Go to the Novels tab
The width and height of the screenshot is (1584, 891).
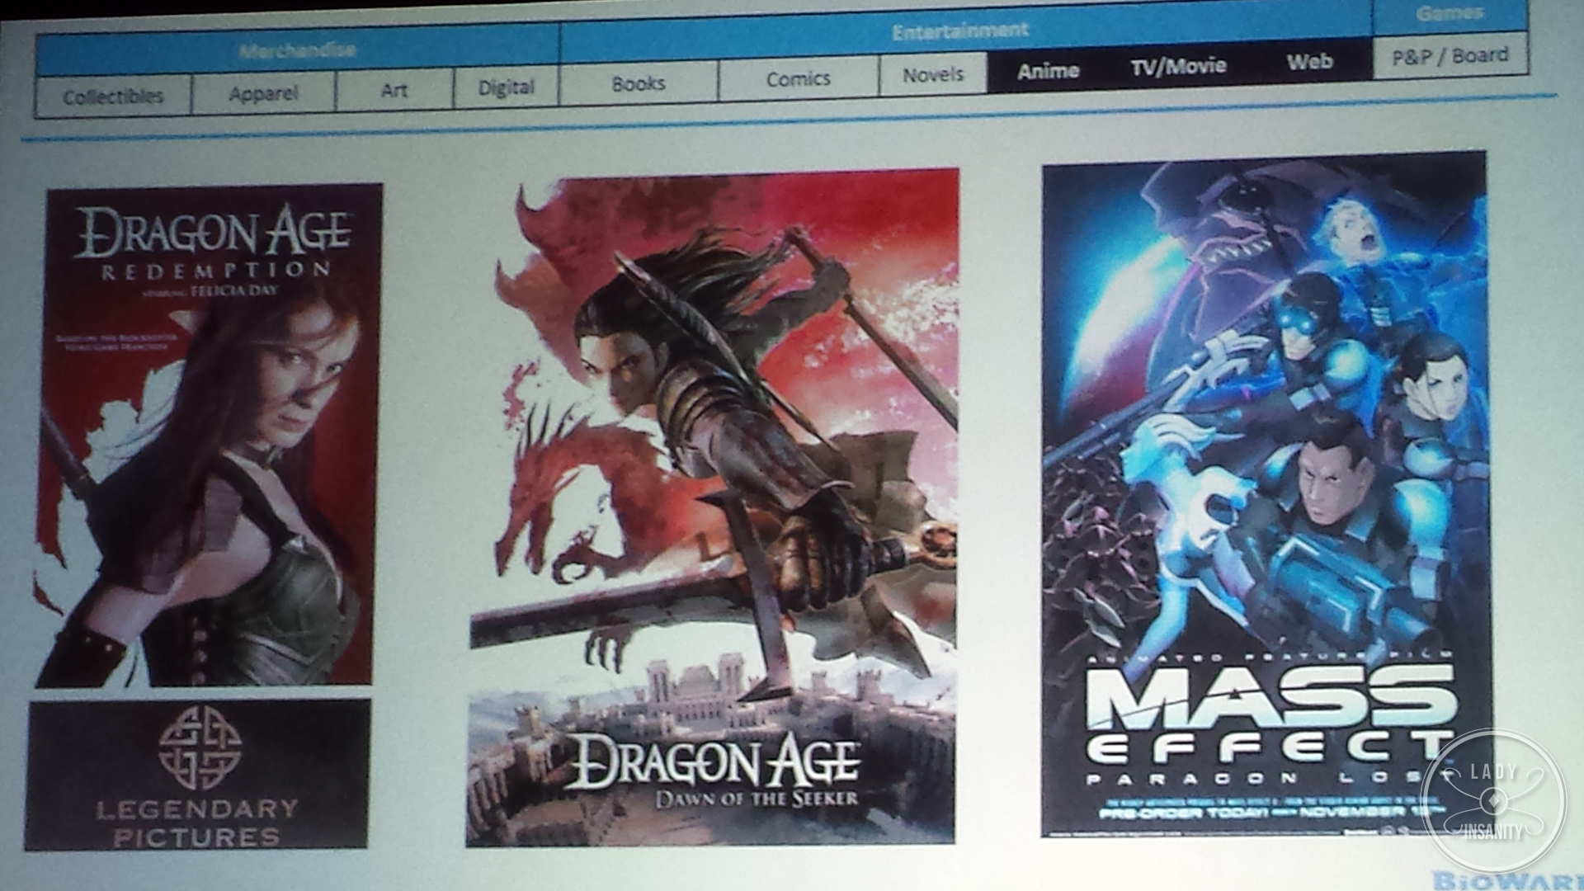point(933,74)
